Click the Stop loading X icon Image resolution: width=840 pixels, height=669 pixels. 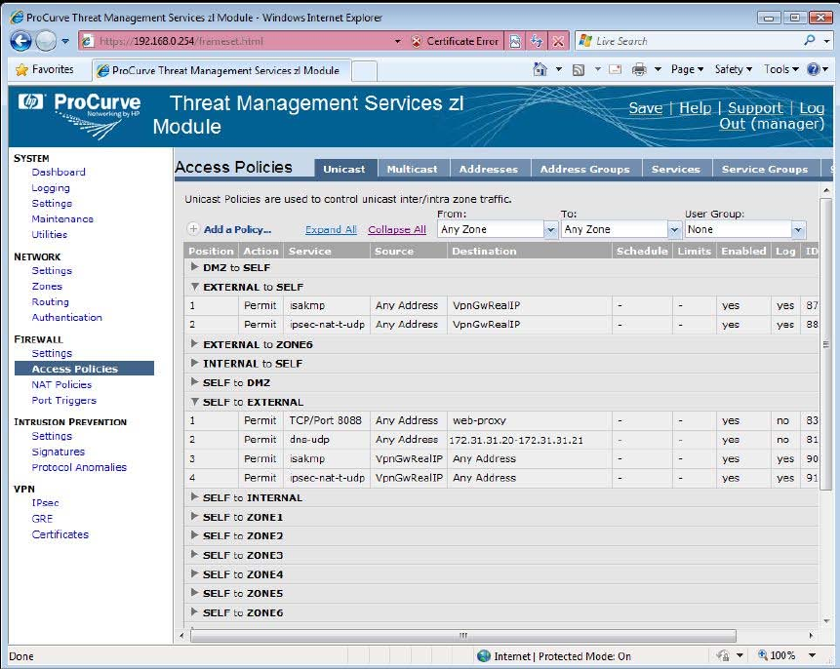coord(558,41)
